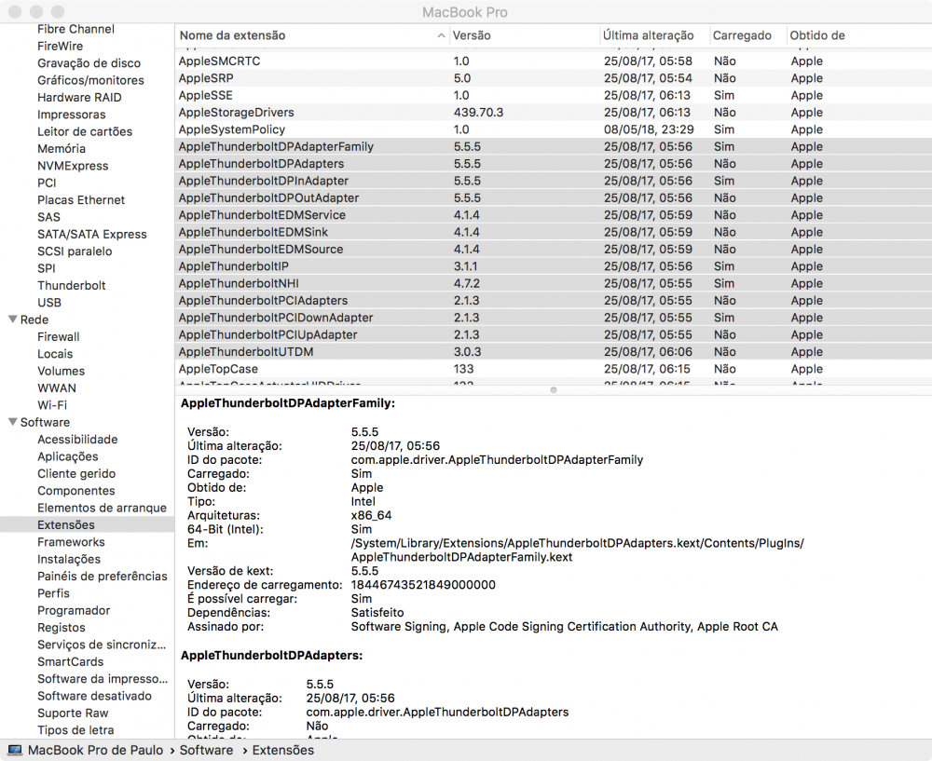Viewport: 932px width, 761px height.
Task: Click the MacBook Pro de Paulo computer icon
Action: tap(15, 751)
